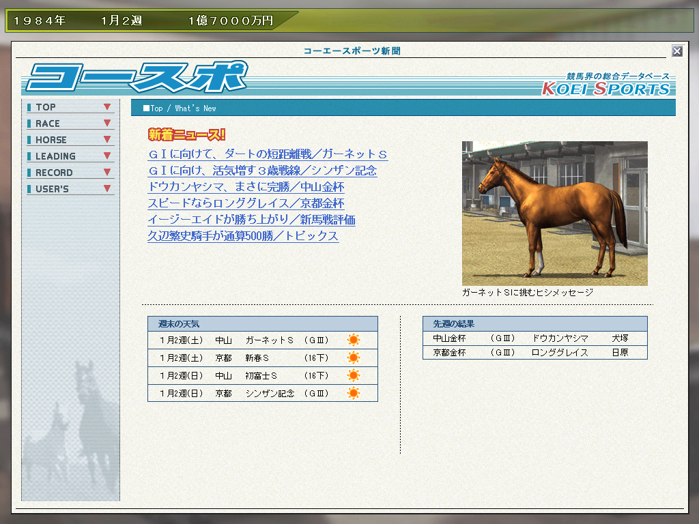Image resolution: width=699 pixels, height=524 pixels.
Task: Click sun icon for シンザン記念 race
Action: click(353, 393)
